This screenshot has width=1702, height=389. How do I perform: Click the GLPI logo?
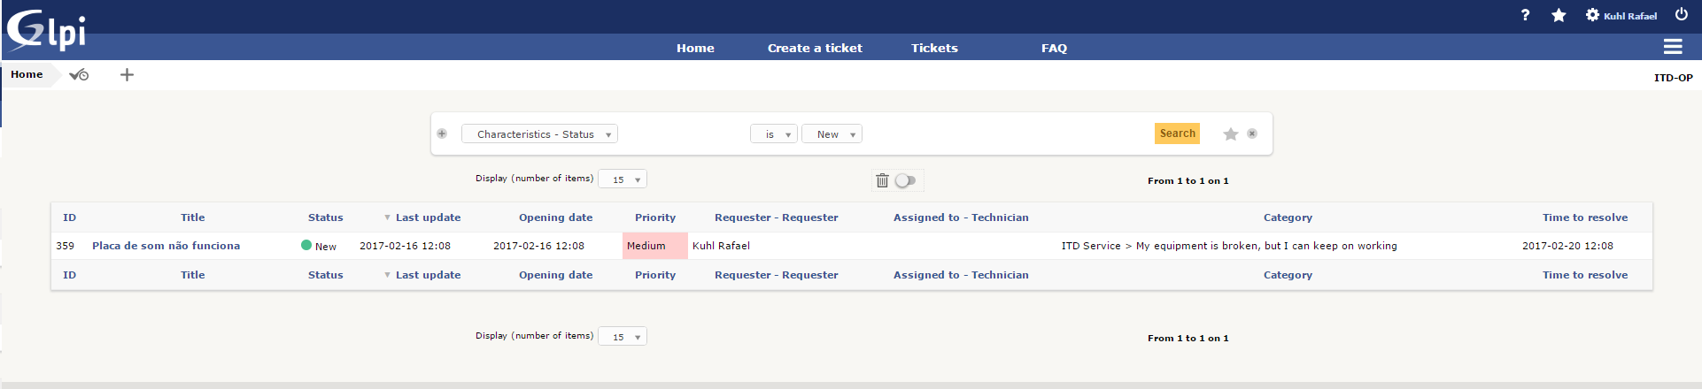tap(47, 31)
